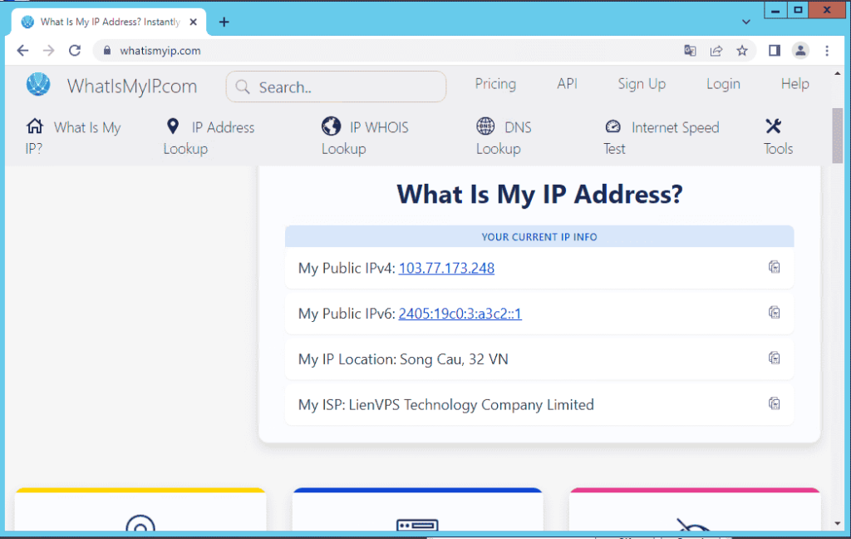Reload the page with the refresh icon

(75, 51)
